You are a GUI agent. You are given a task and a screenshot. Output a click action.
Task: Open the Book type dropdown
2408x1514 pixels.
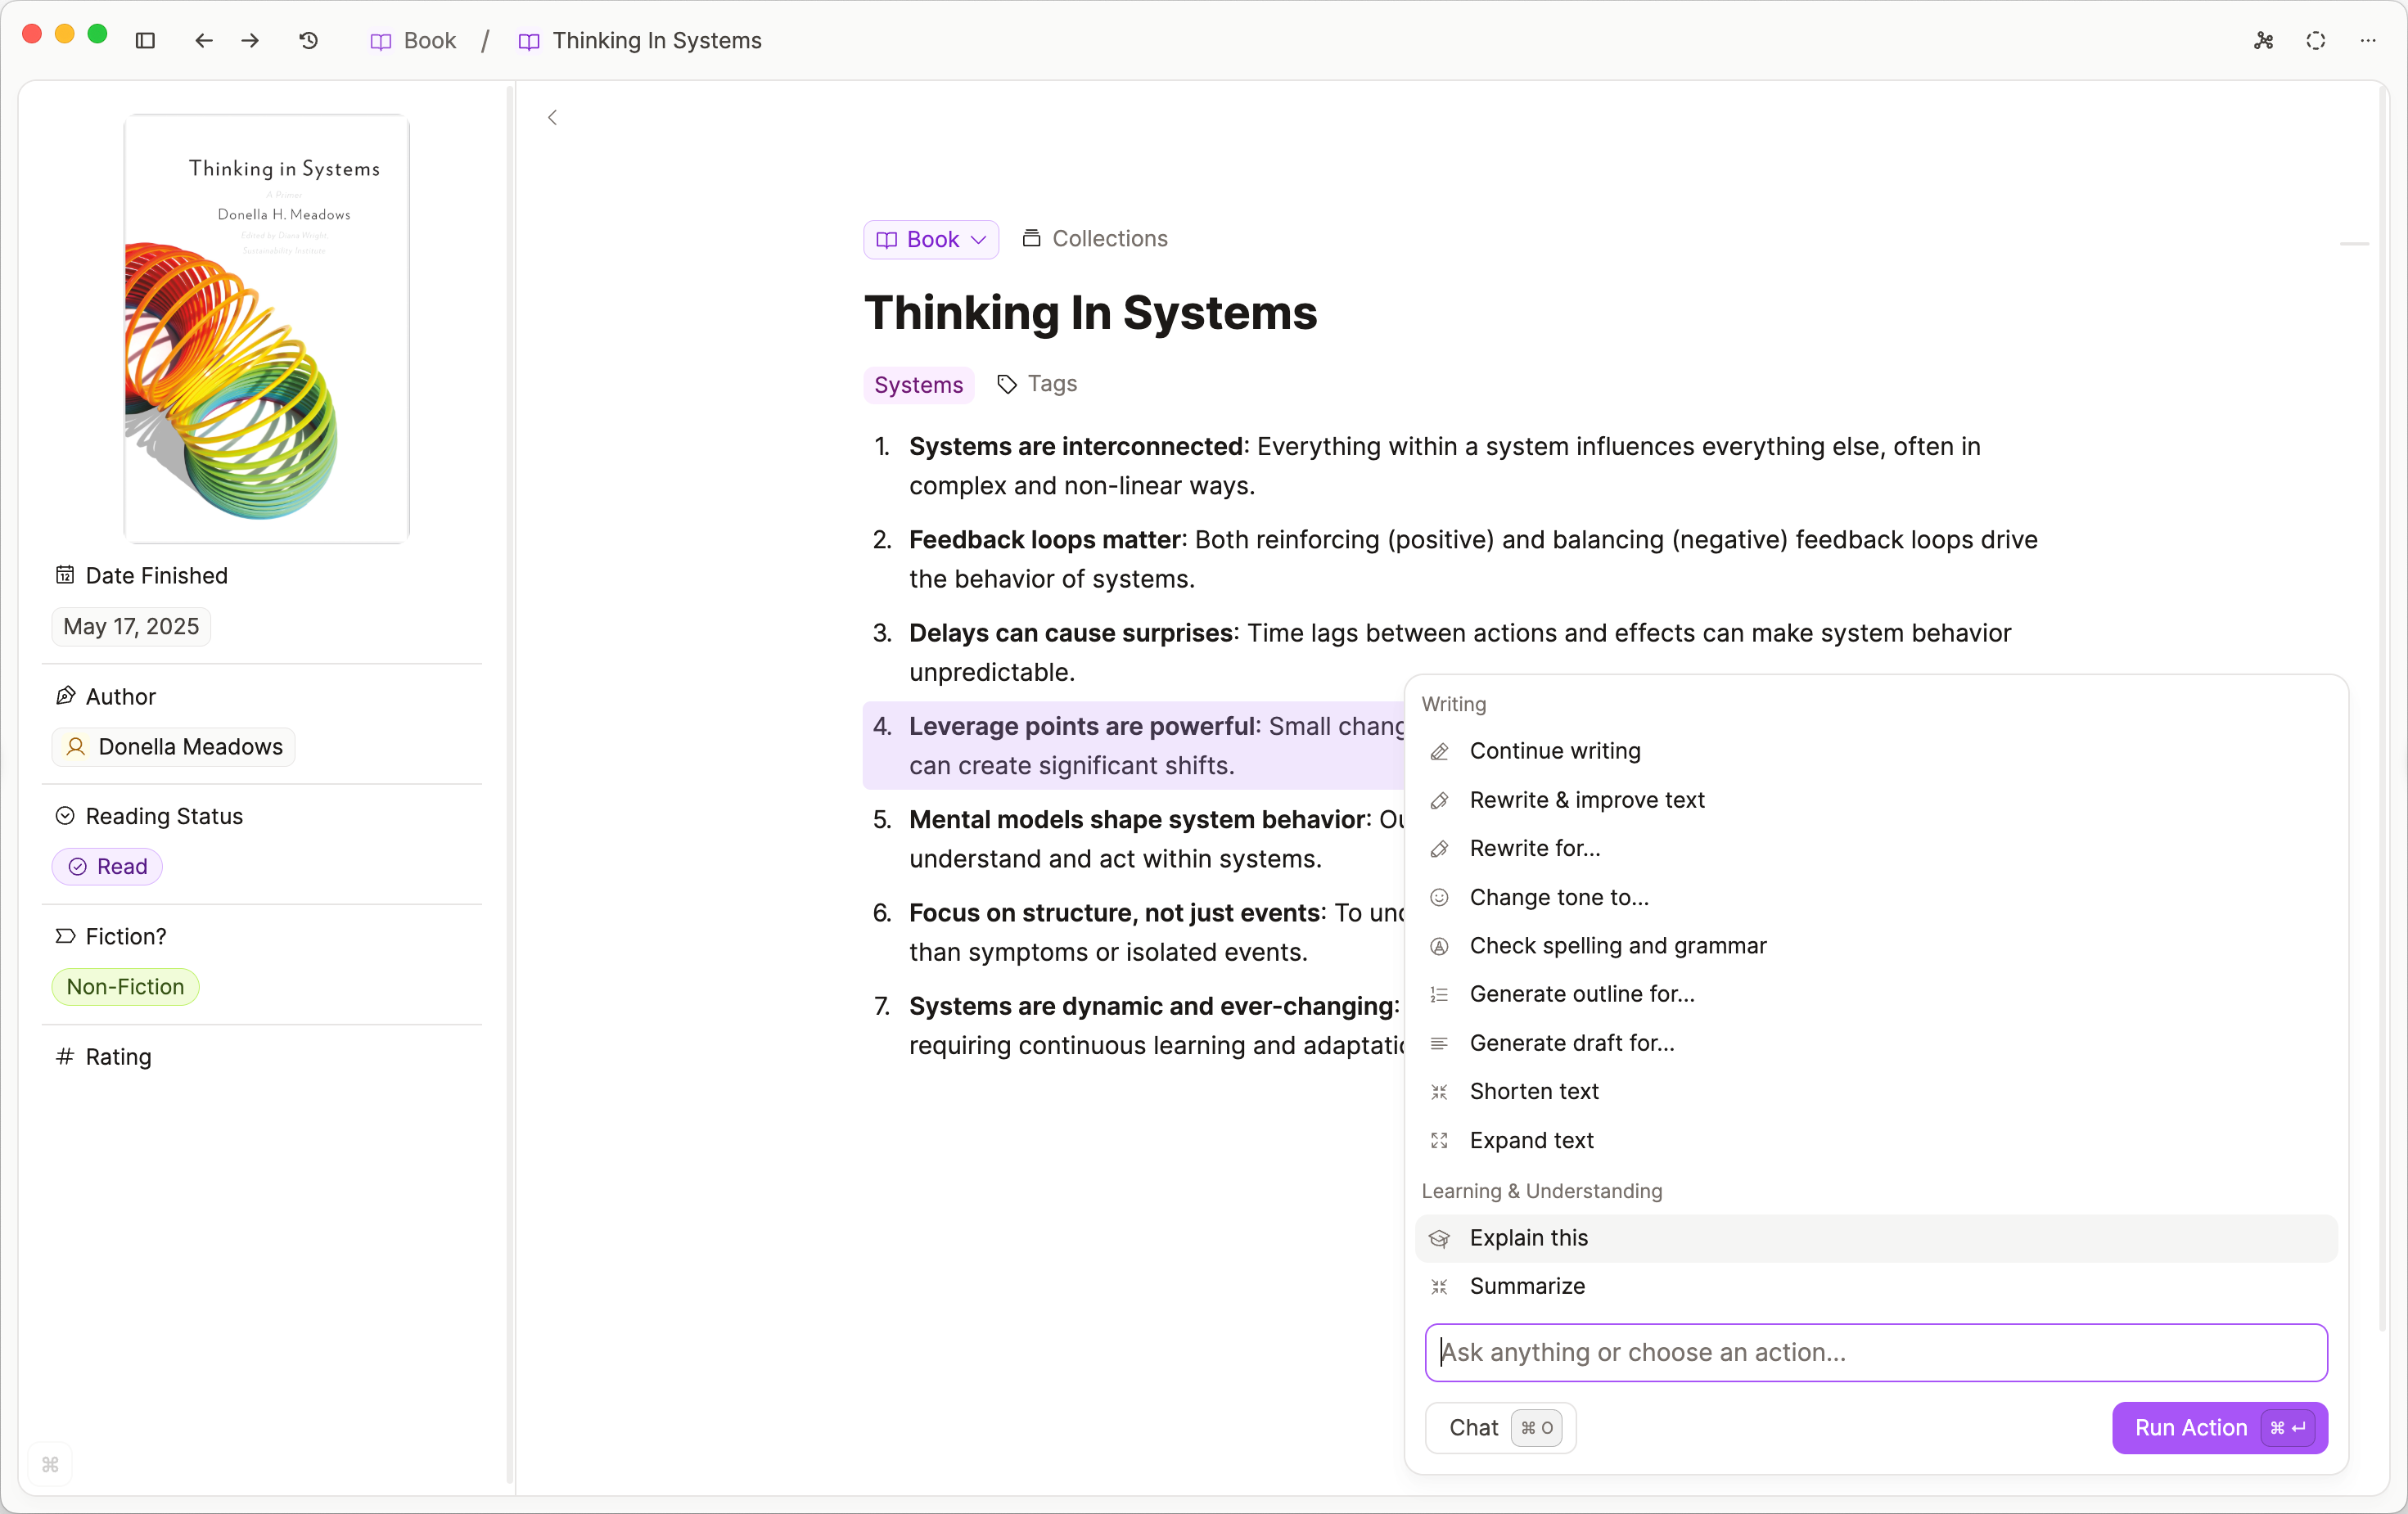[929, 239]
